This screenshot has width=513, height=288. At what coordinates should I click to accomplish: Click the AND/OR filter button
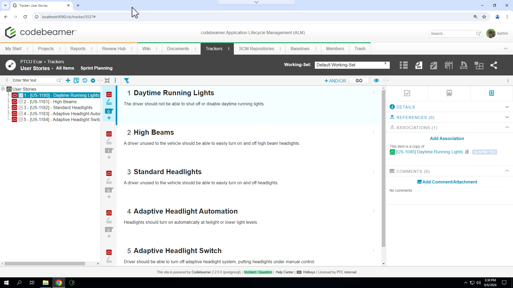pos(335,81)
